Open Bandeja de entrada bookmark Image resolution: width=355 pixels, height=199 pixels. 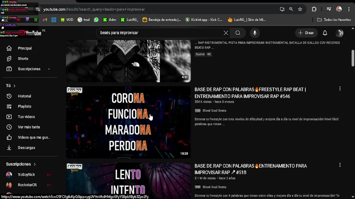(161, 20)
